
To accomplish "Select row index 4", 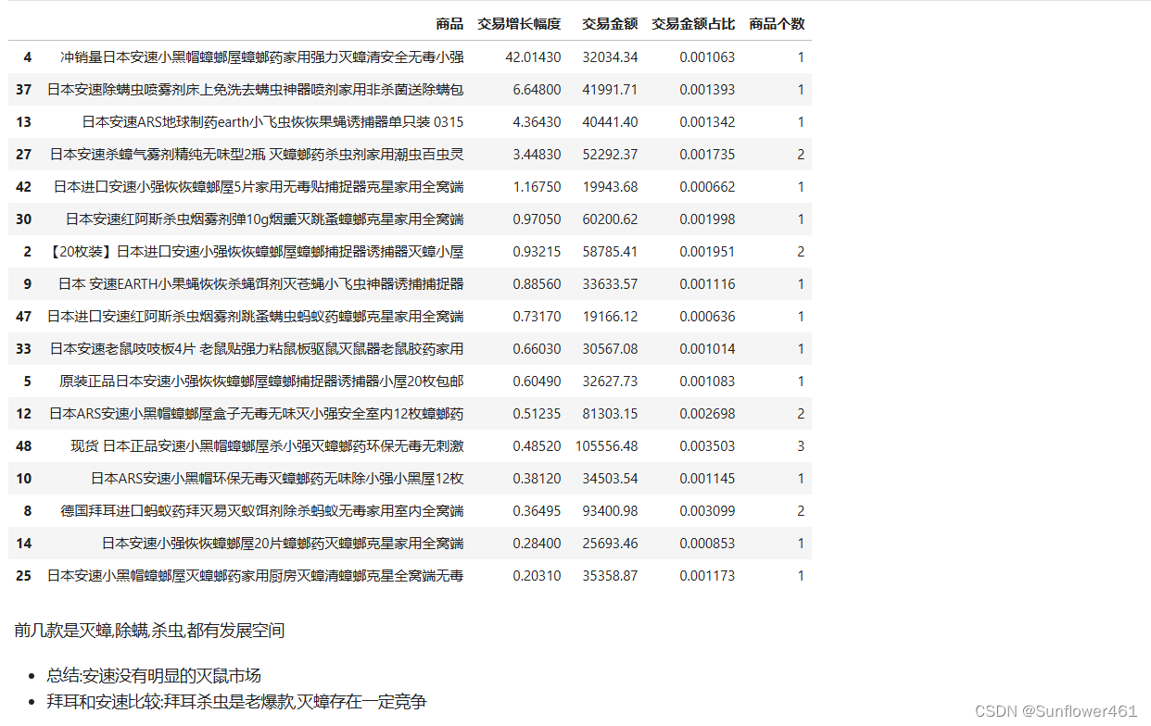I will (27, 57).
